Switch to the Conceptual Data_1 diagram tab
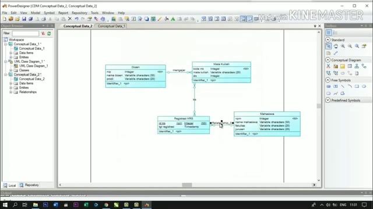The width and height of the screenshot is (373, 209). [x=111, y=26]
